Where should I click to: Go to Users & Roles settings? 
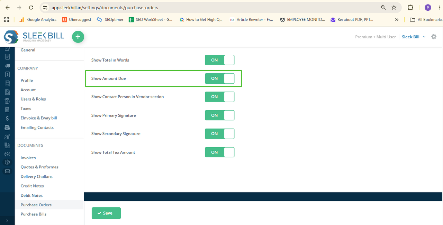click(x=33, y=99)
